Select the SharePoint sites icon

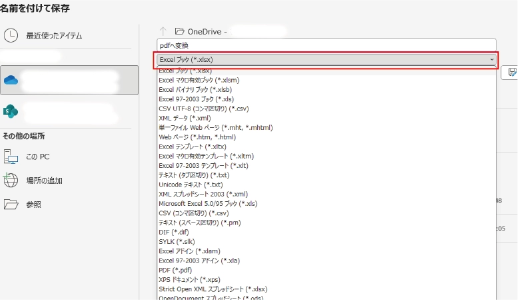point(11,111)
